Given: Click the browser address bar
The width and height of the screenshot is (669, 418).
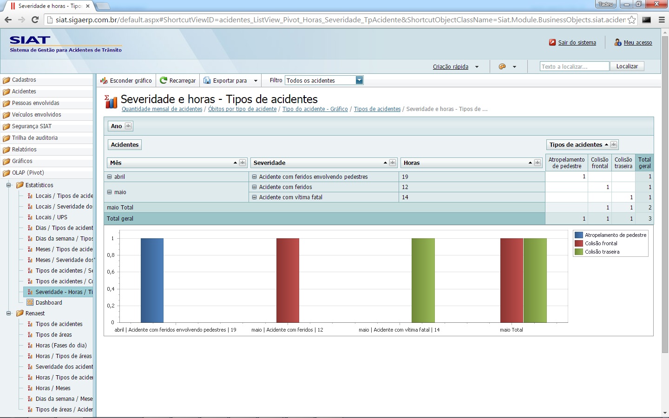Looking at the screenshot, I should click(341, 20).
